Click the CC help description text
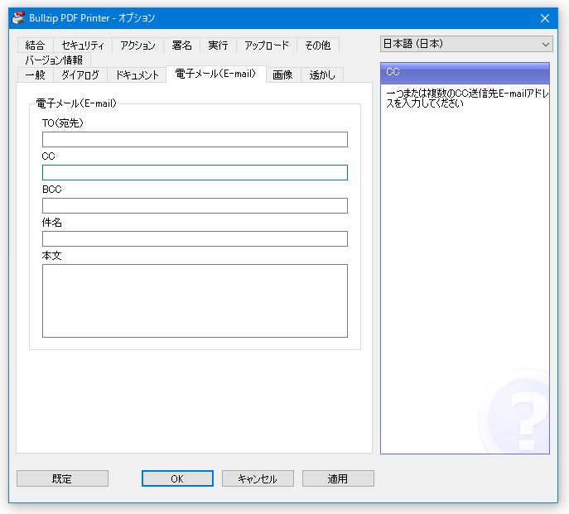 click(x=467, y=98)
